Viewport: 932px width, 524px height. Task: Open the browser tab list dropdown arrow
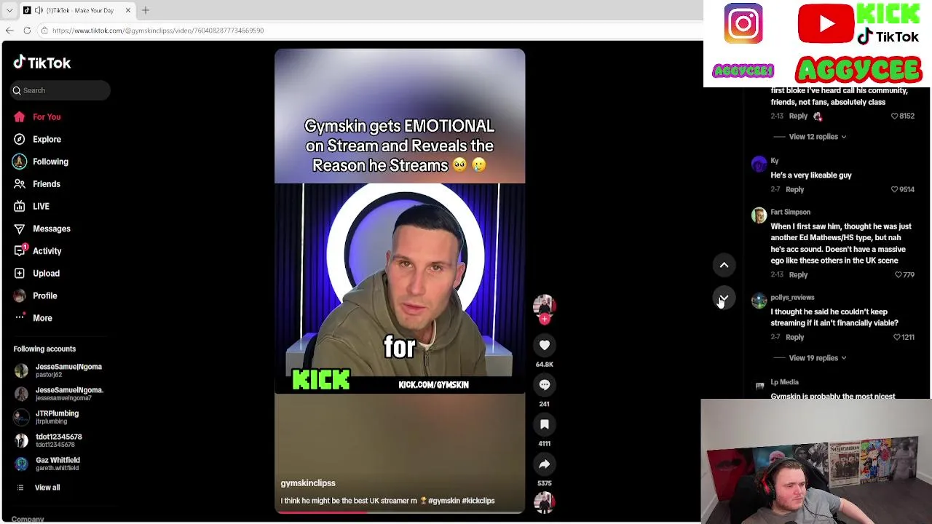tap(9, 10)
